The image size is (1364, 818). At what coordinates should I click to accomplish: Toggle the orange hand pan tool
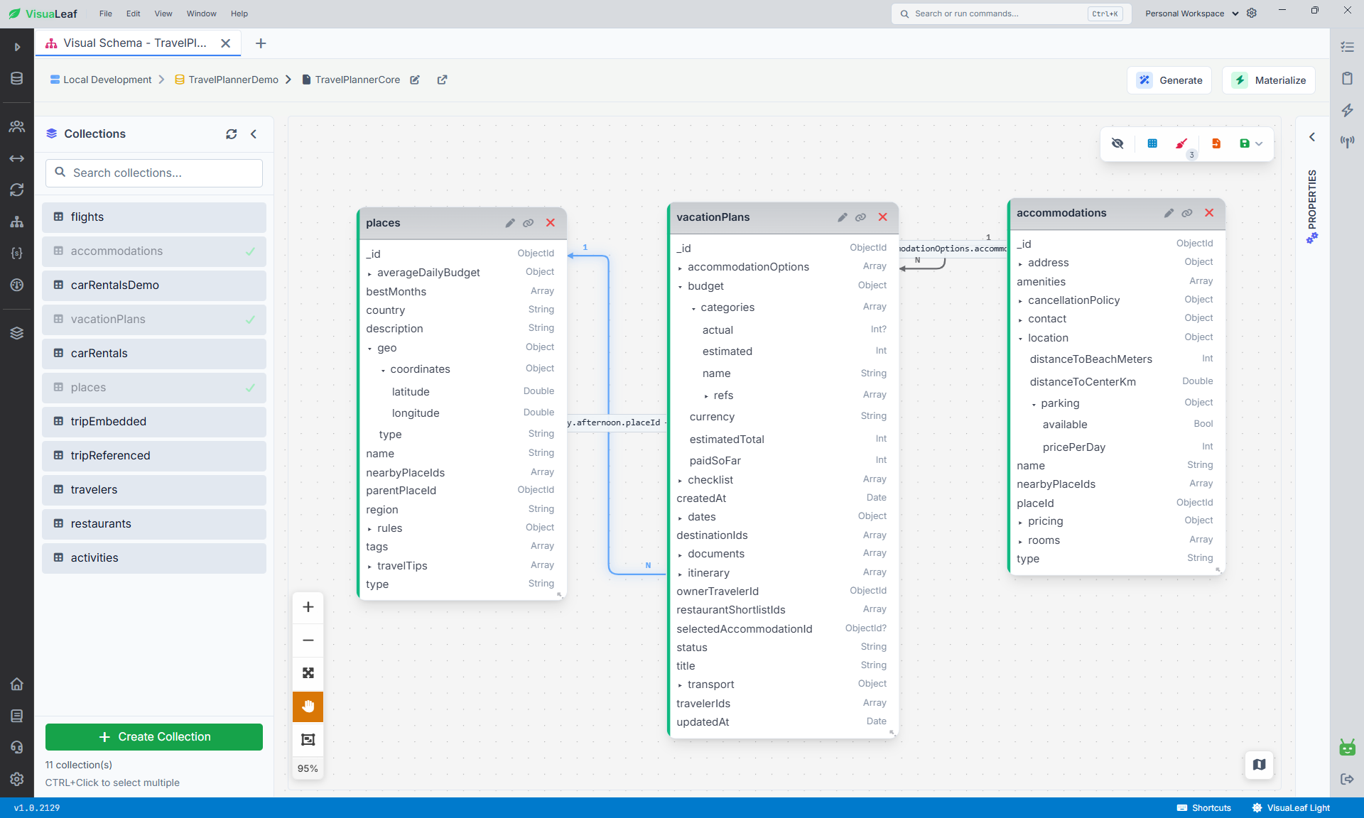pyautogui.click(x=308, y=707)
